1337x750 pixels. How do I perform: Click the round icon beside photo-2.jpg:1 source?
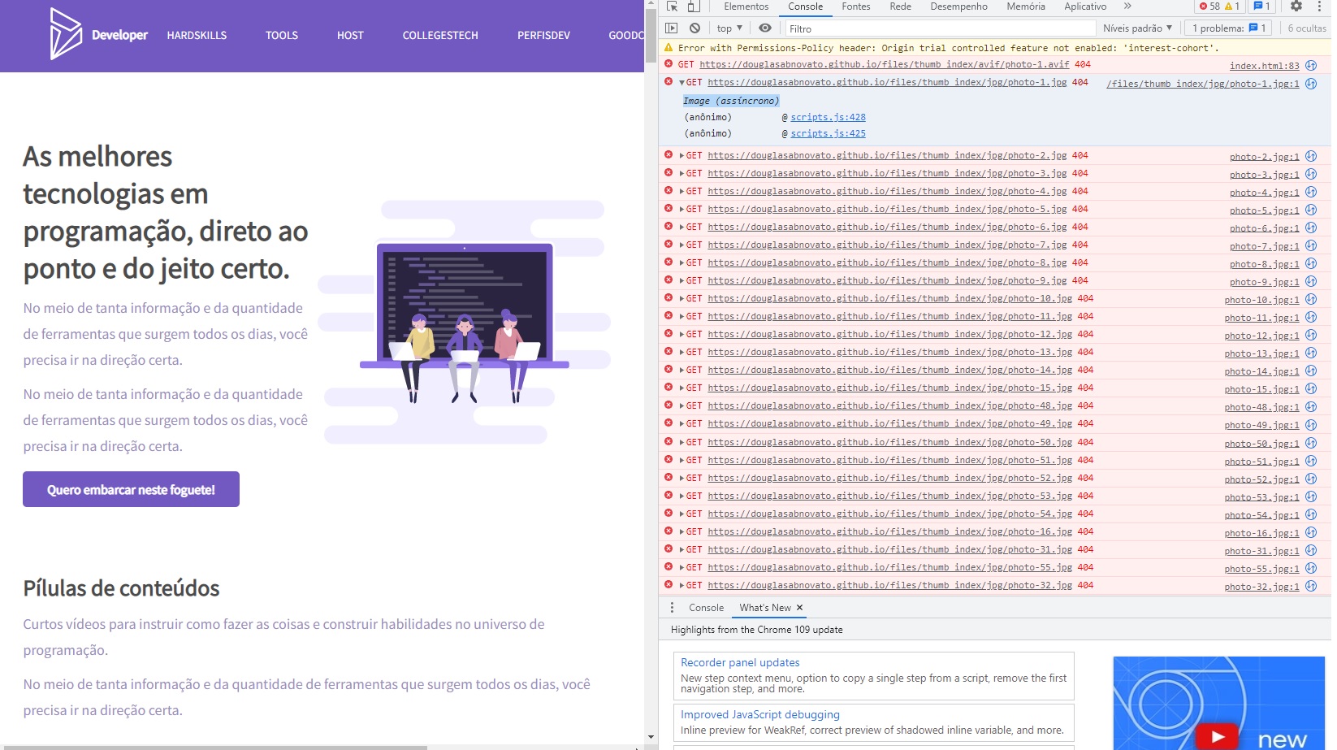click(x=1311, y=156)
